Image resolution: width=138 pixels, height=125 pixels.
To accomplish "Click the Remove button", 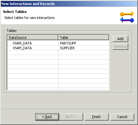I will [x=120, y=47].
